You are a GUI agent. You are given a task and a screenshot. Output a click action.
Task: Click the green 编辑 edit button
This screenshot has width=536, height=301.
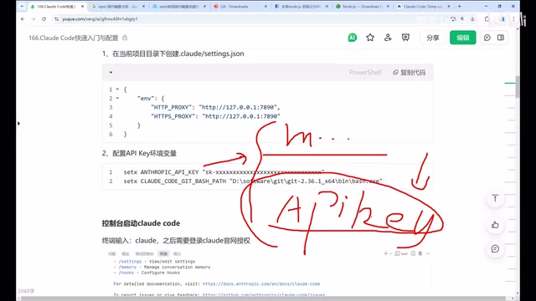tap(463, 38)
